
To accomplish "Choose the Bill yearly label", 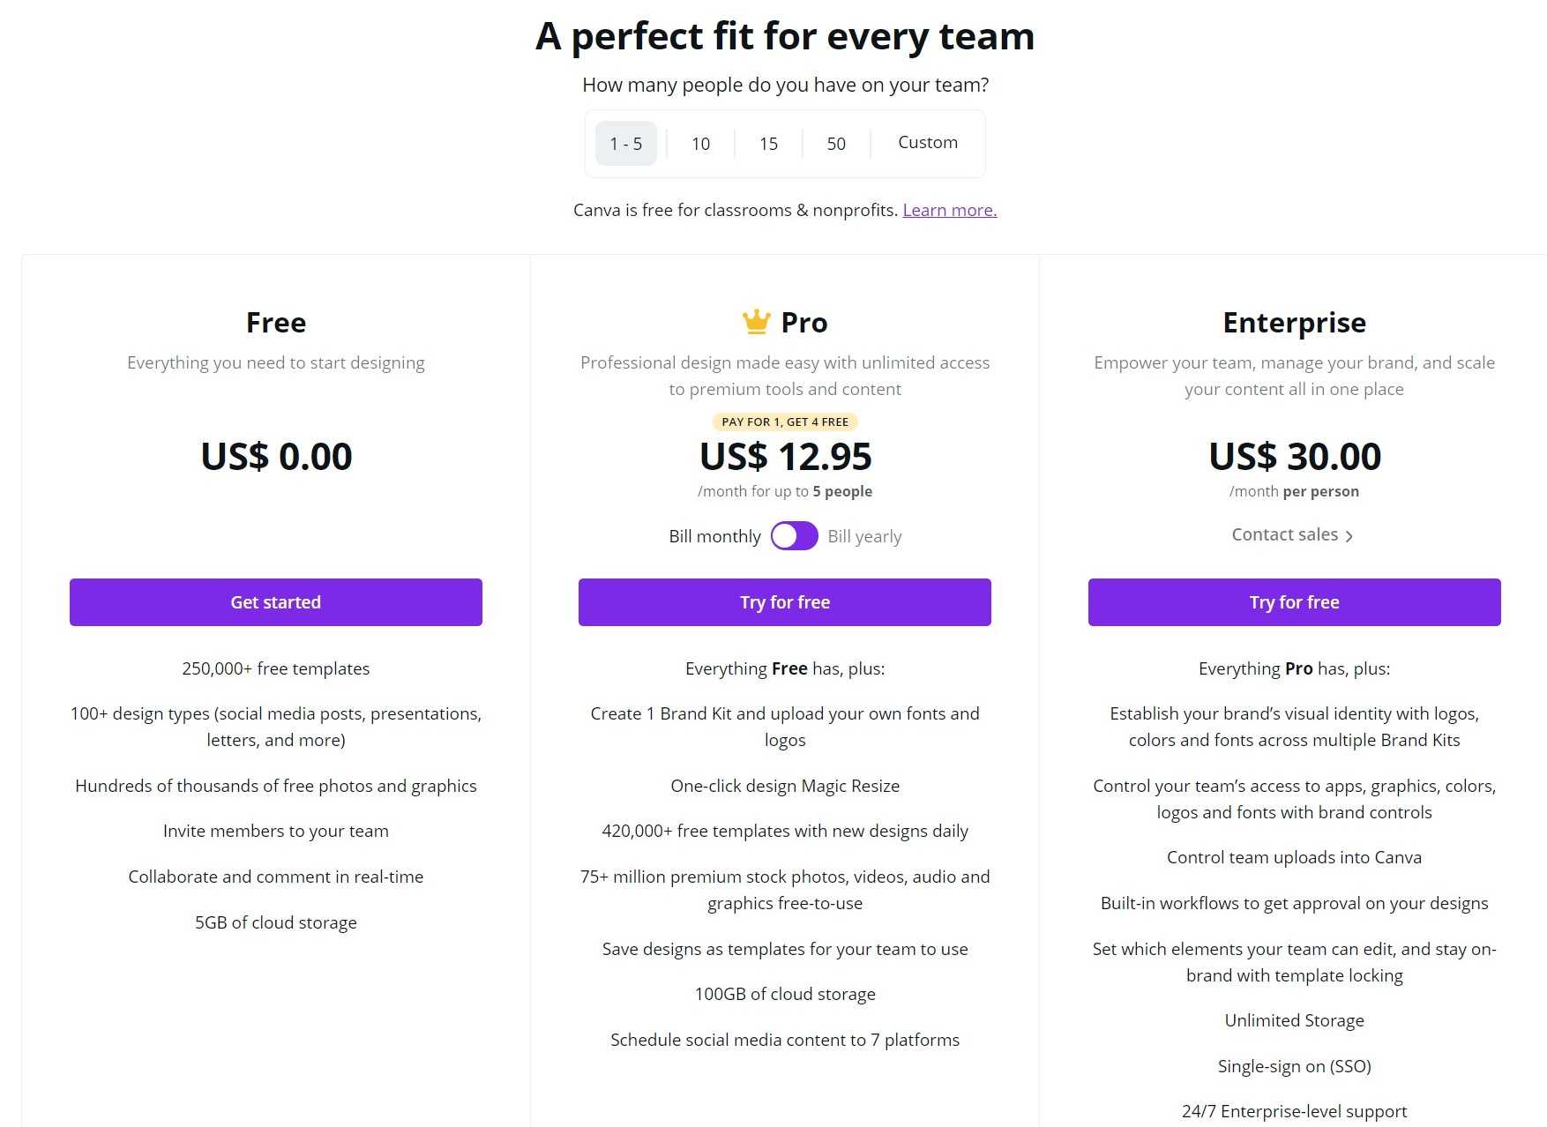I will tap(864, 536).
